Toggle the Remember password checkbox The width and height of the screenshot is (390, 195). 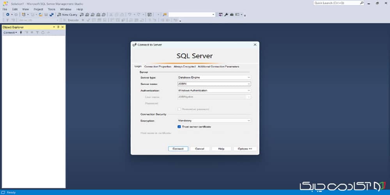(179, 109)
